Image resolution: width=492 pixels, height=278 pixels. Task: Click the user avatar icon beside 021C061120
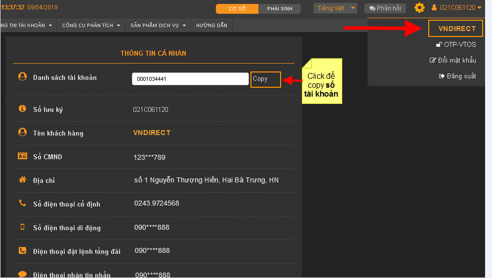(434, 7)
